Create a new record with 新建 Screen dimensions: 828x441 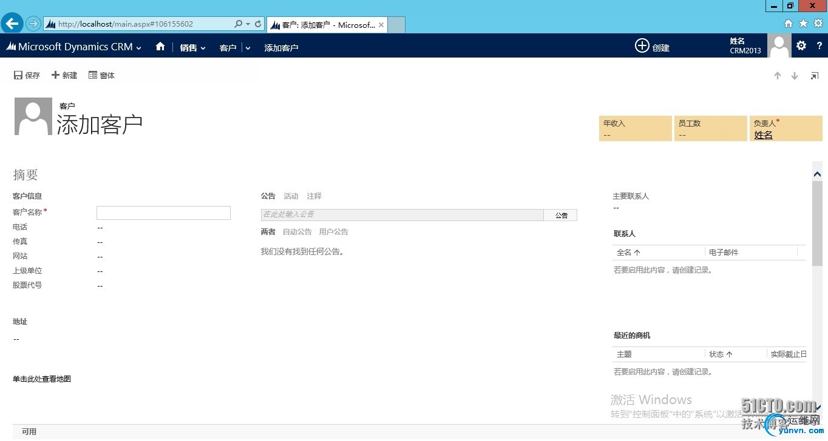(64, 75)
